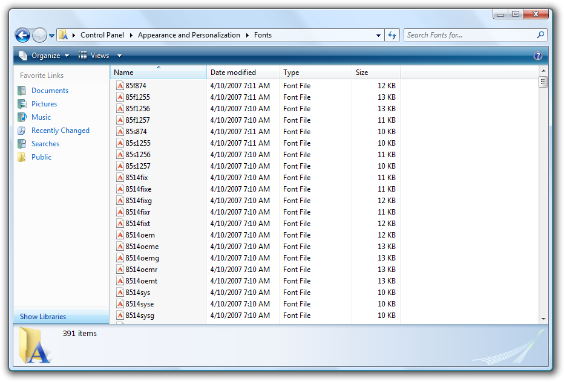The image size is (564, 382).
Task: Click the Music folder icon
Action: coord(22,117)
